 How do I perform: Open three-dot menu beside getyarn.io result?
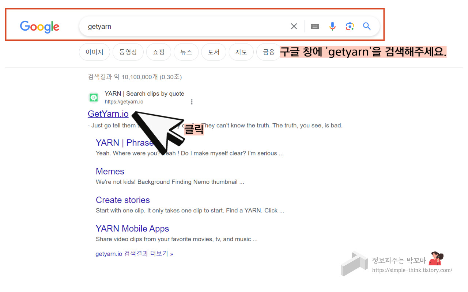(192, 102)
